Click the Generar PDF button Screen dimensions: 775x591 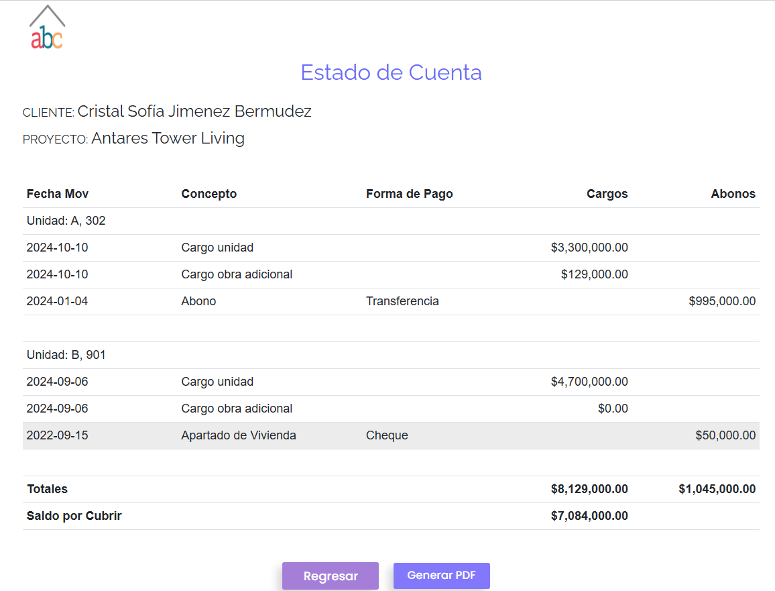pos(441,576)
